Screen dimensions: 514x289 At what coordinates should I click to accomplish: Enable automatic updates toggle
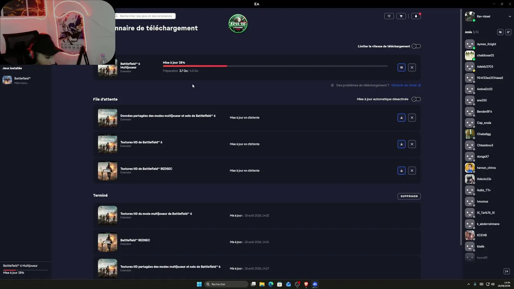416,99
